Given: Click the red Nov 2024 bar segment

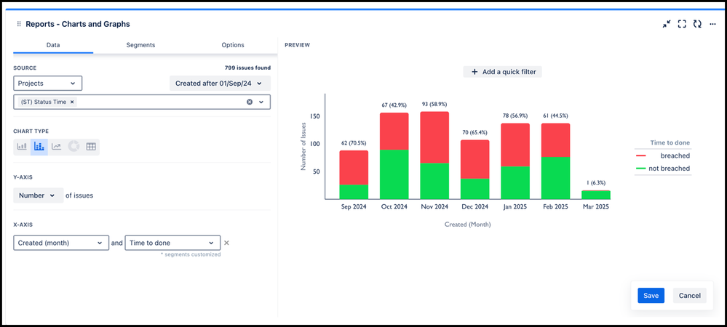Looking at the screenshot, I should 435,137.
